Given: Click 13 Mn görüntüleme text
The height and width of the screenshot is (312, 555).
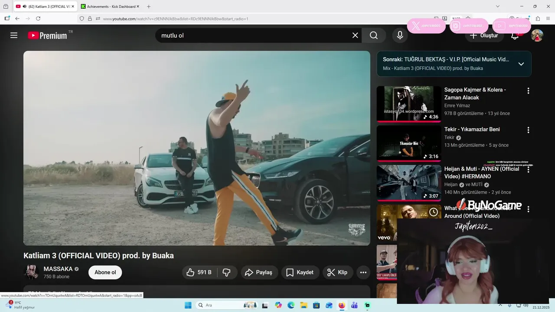Looking at the screenshot, I should [x=464, y=145].
